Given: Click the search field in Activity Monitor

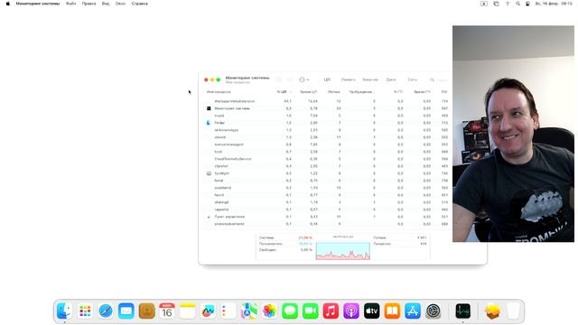Looking at the screenshot, I should pos(440,80).
